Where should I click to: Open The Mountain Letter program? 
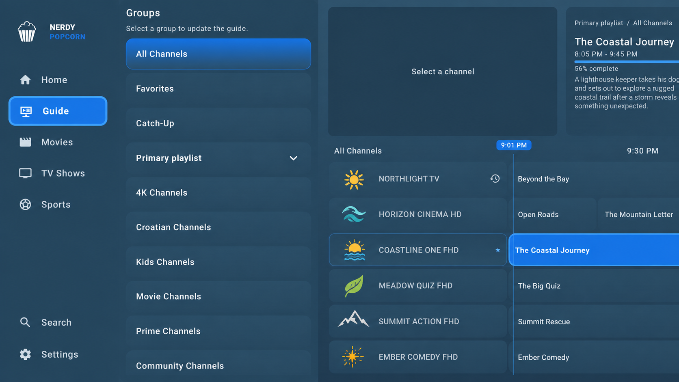[x=638, y=214]
